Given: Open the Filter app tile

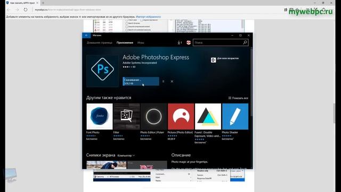Looking at the screenshot, I should point(127,116).
